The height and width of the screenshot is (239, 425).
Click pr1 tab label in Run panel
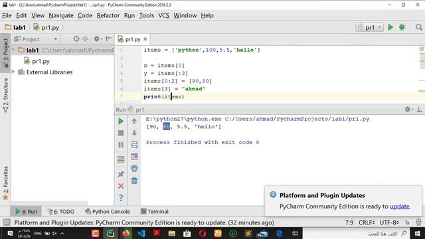(x=139, y=110)
